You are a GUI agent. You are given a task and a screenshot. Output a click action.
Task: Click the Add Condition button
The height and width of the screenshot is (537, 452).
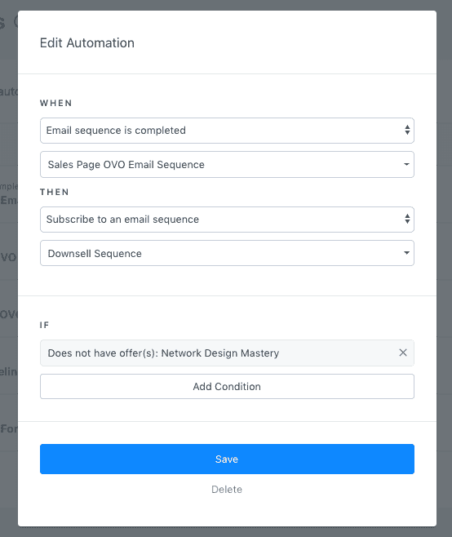pyautogui.click(x=227, y=386)
